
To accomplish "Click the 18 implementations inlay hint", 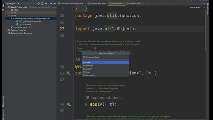I will (x=103, y=98).
